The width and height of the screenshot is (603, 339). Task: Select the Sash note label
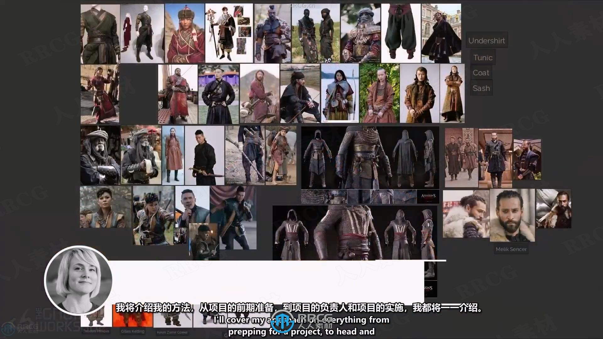point(481,88)
